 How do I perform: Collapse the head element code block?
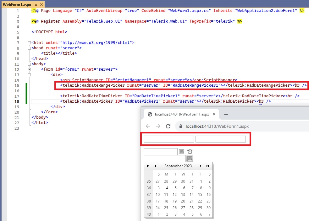pyautogui.click(x=29, y=48)
